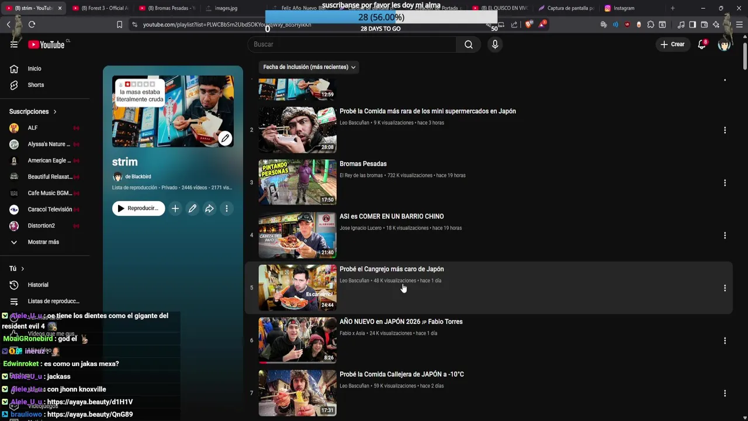Open a new browser tab
Viewport: 748px width, 421px height.
tap(673, 8)
